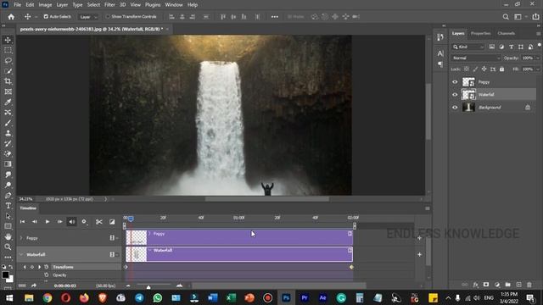The width and height of the screenshot is (543, 305).
Task: Open the Opacity value dropdown
Action: click(538, 58)
